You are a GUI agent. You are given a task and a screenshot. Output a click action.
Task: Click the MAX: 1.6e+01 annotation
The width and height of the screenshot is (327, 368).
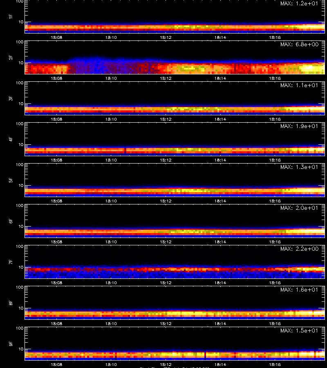(299, 289)
